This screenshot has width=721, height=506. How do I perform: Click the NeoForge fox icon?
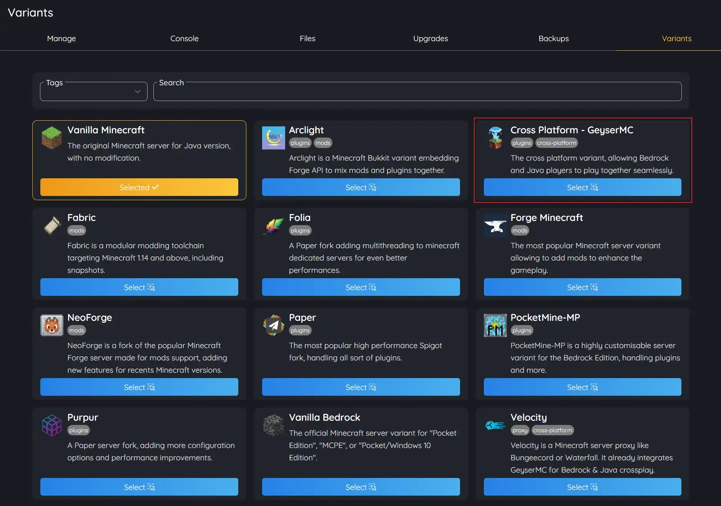coord(51,325)
